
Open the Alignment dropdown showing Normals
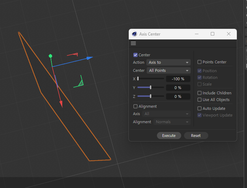172,122
